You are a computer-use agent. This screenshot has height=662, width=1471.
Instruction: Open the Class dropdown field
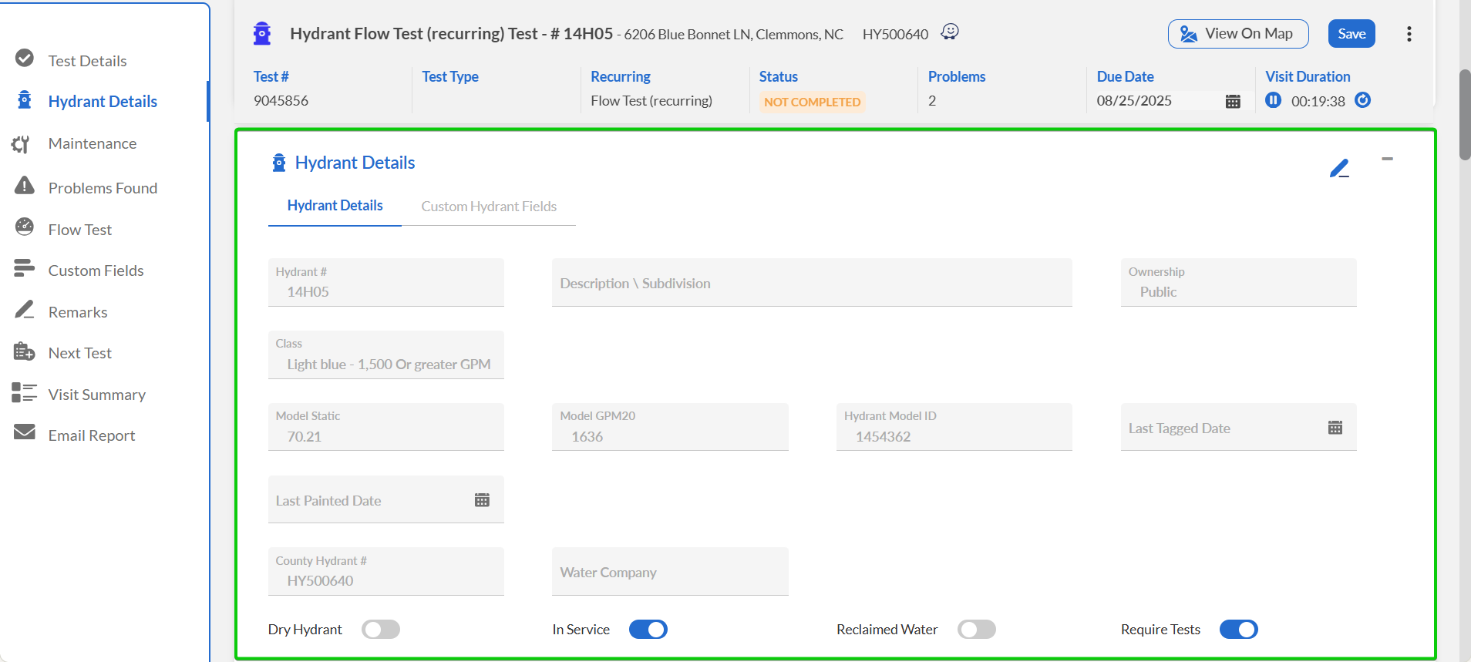pyautogui.click(x=385, y=355)
